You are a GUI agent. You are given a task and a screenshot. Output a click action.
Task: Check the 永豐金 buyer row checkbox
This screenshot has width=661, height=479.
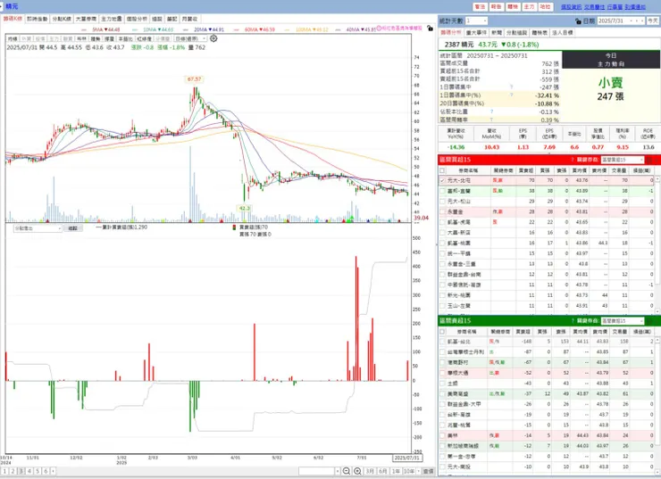click(x=442, y=211)
